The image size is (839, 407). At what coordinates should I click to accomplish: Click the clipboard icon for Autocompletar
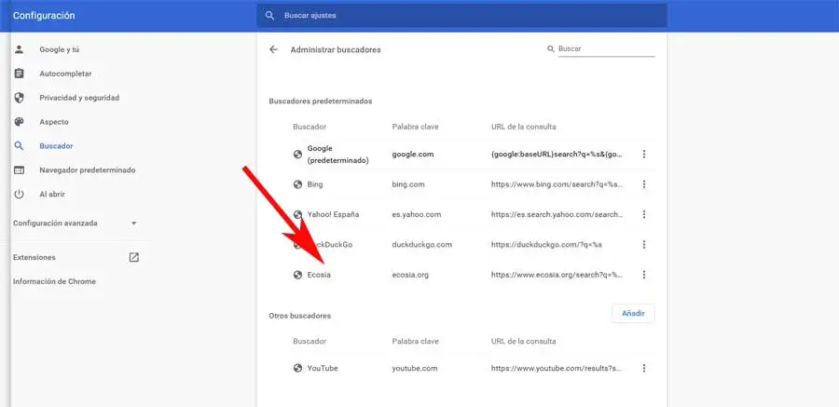[20, 74]
